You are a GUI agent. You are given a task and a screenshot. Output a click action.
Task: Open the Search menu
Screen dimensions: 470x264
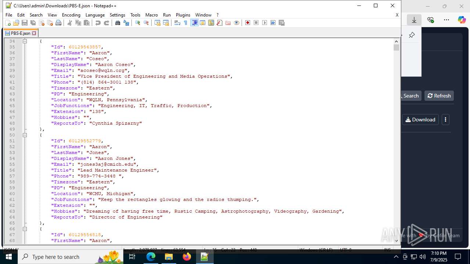tap(36, 15)
